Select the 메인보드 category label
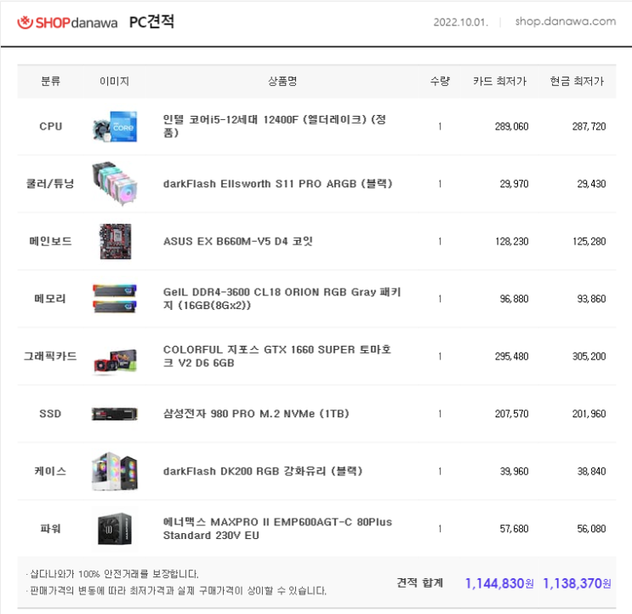 [50, 241]
